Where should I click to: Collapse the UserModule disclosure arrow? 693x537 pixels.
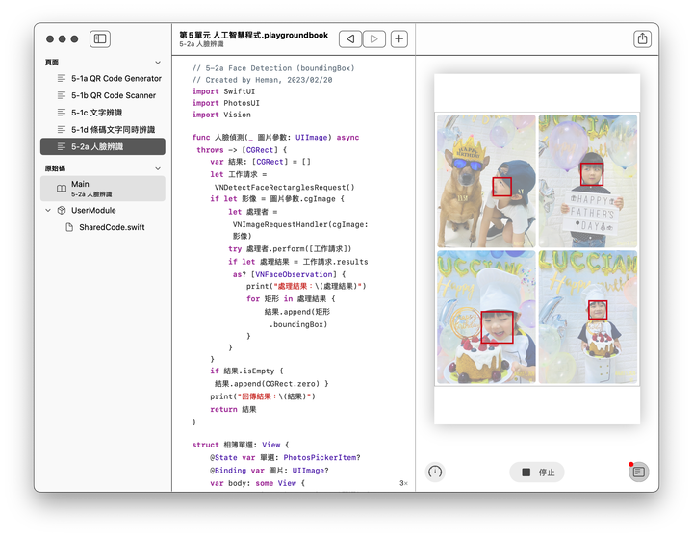click(48, 211)
